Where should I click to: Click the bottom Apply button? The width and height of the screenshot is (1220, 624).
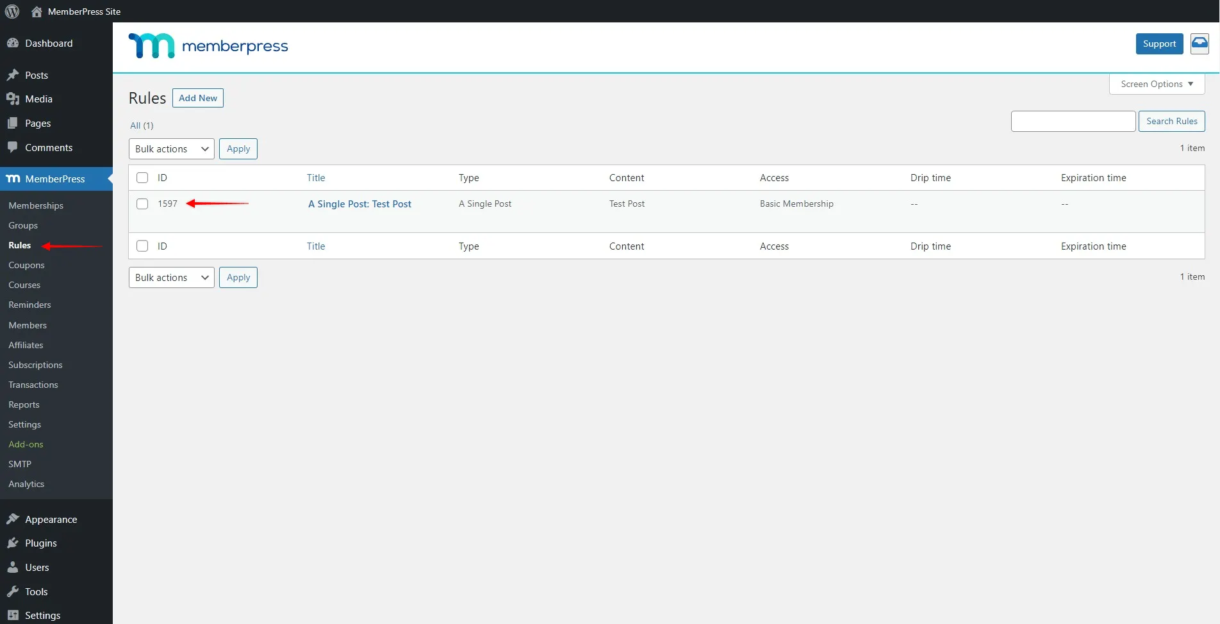[x=238, y=277]
